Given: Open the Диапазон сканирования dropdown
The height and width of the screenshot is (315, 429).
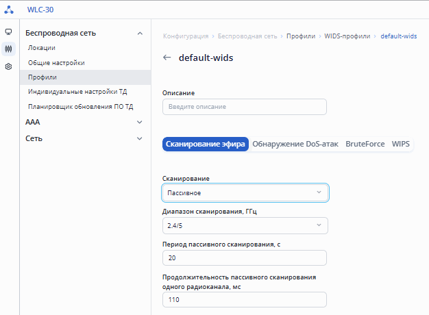Looking at the screenshot, I should (245, 225).
